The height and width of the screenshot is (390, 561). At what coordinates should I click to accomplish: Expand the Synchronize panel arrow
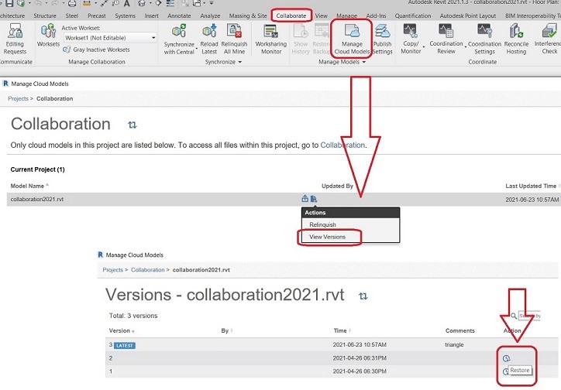coord(240,62)
